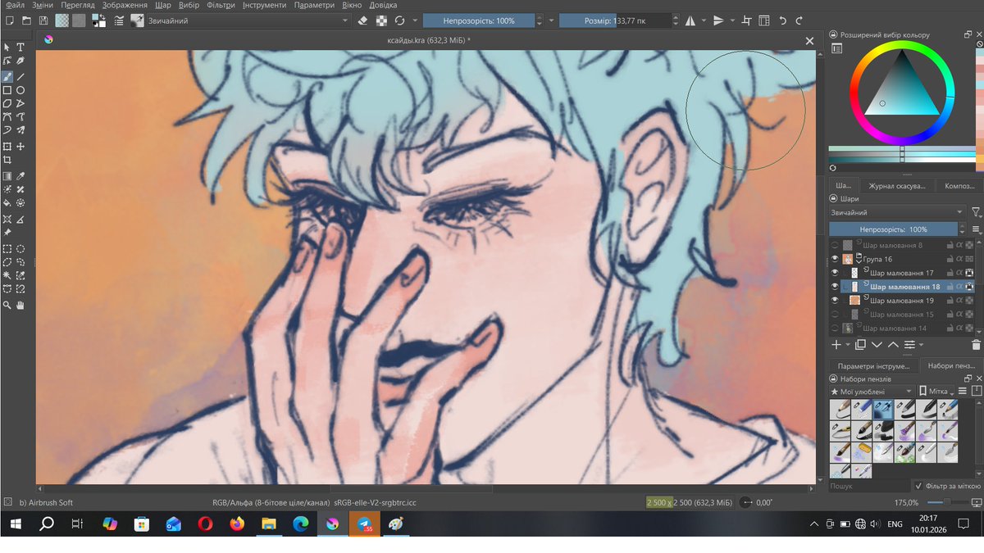Toggle preserve alpha checkerboard icon
Viewport: 984px width, 553px height.
tap(383, 20)
